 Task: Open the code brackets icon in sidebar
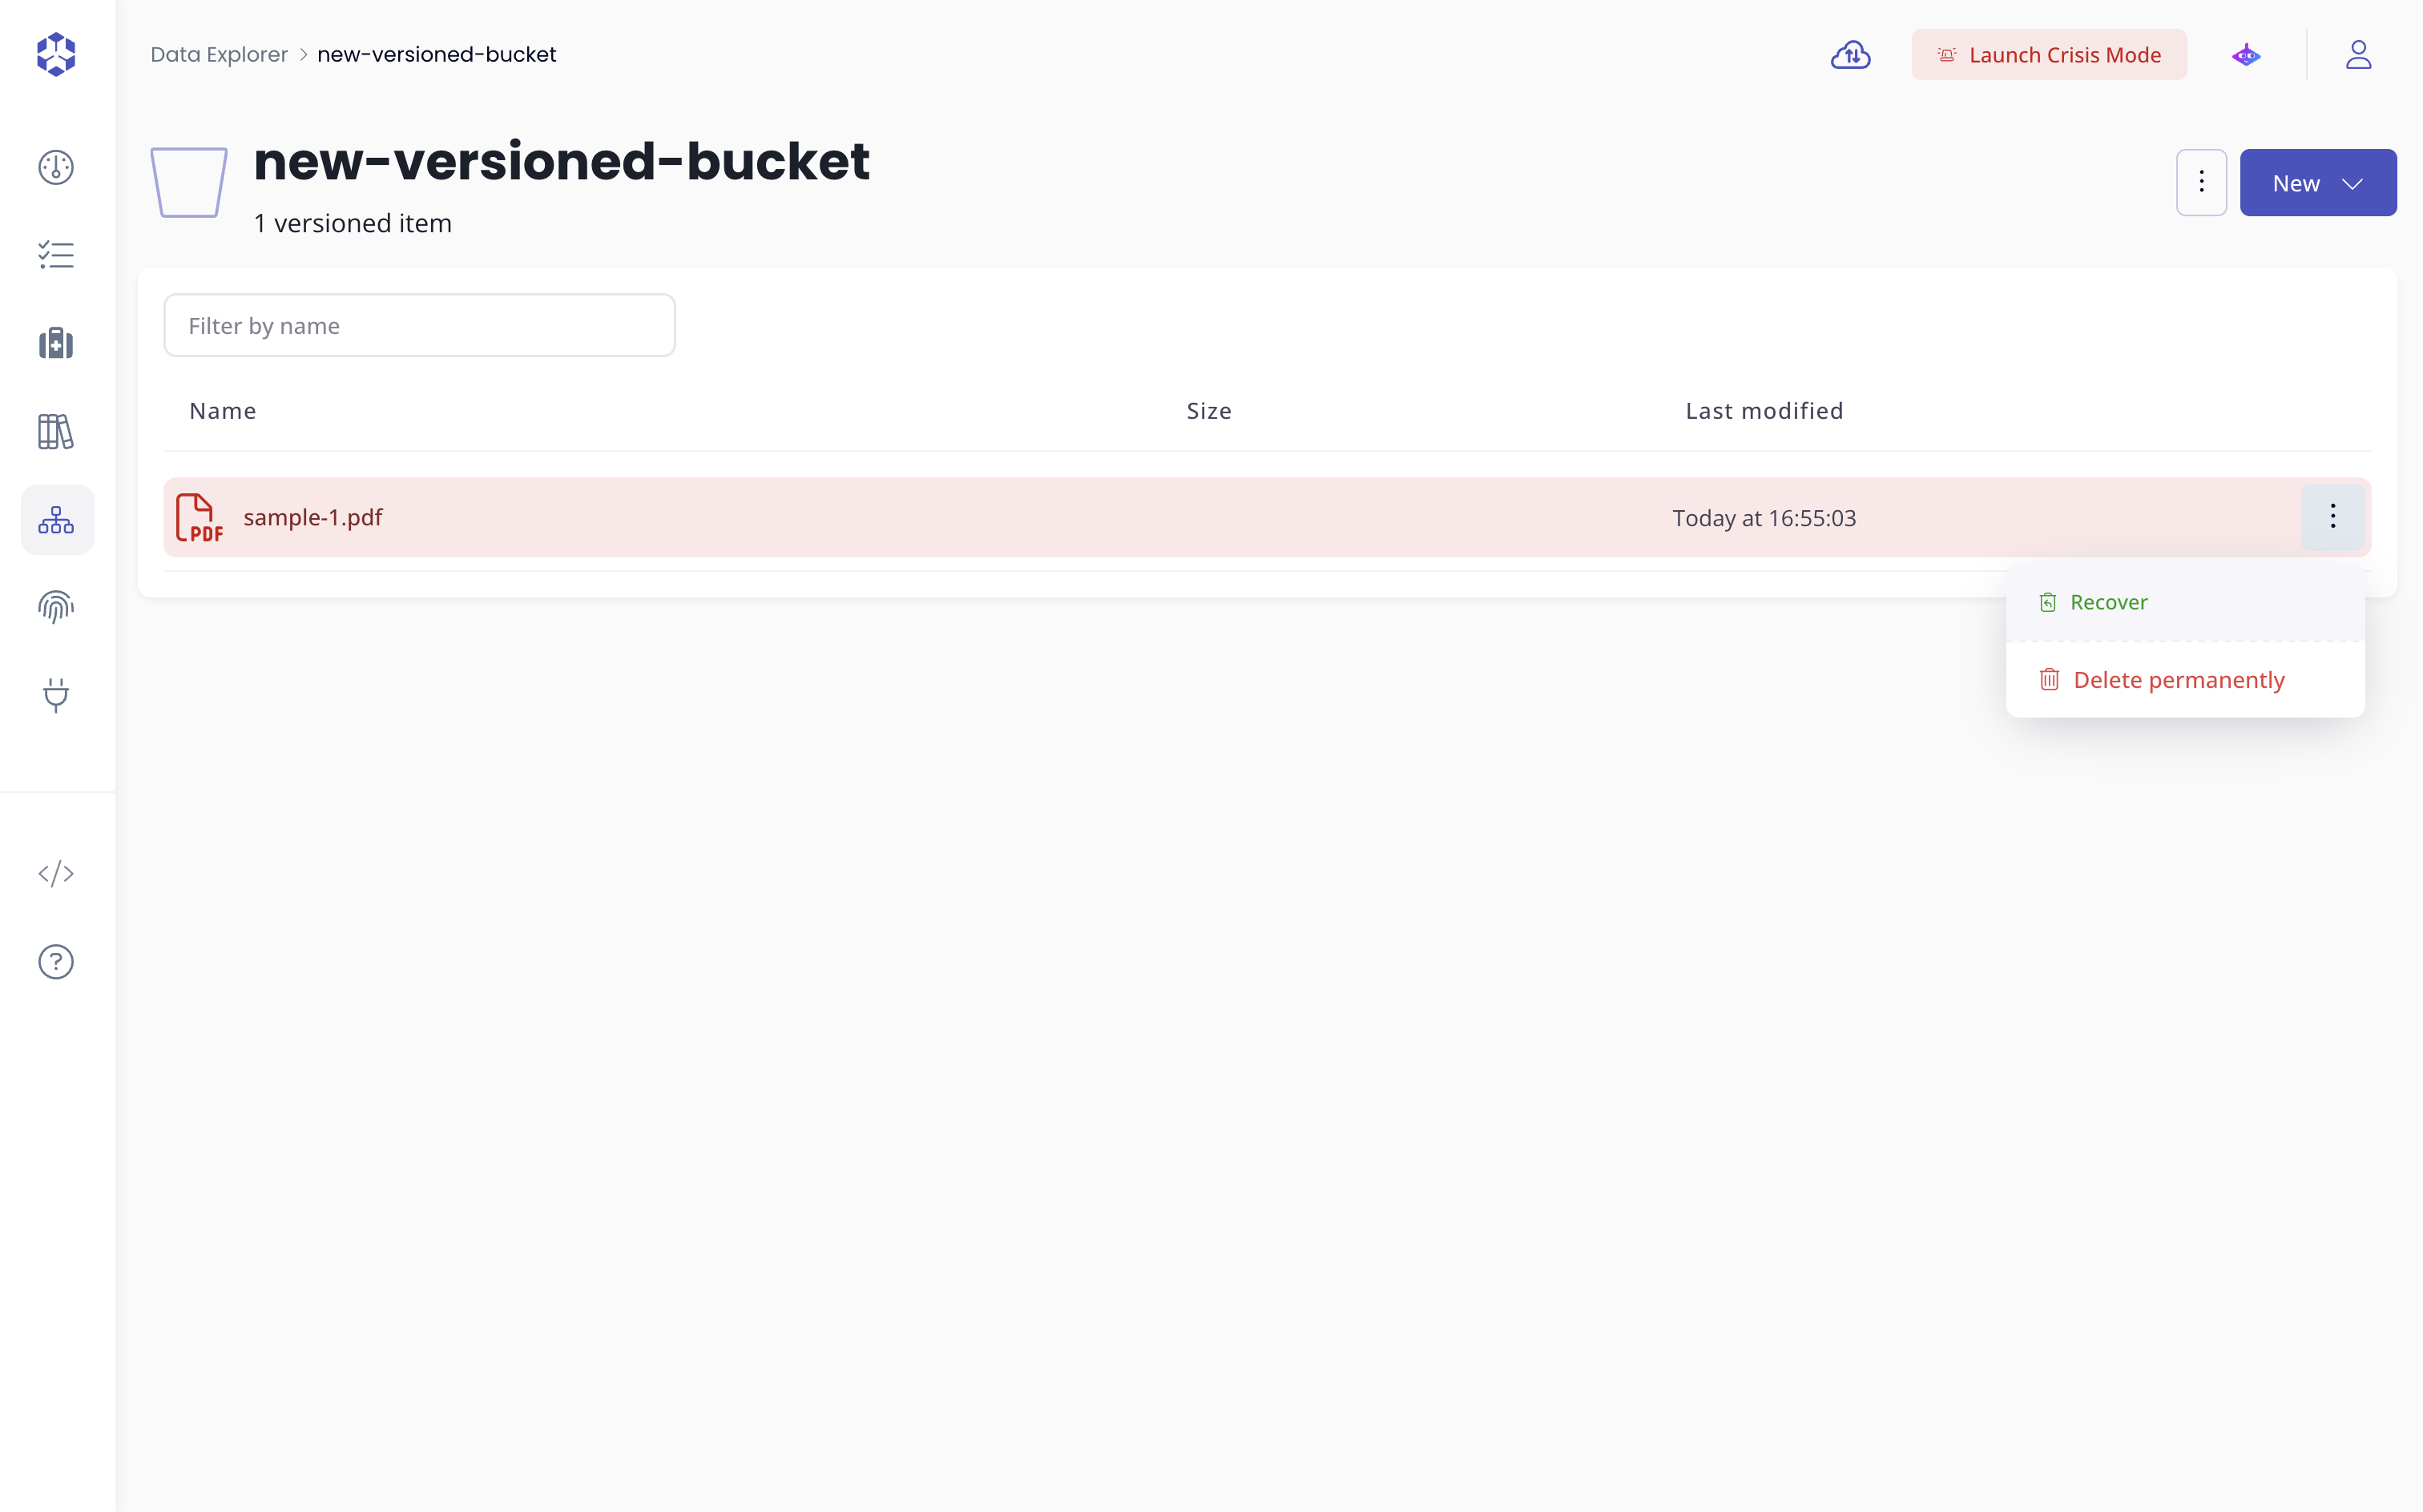(x=56, y=873)
